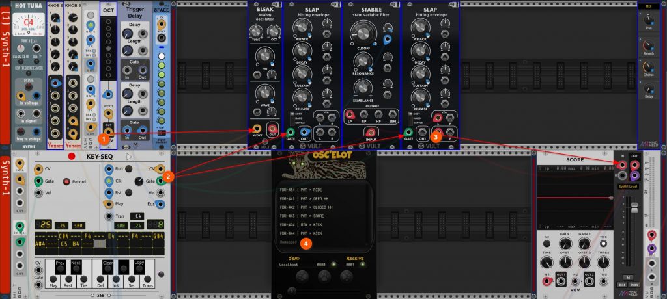This screenshot has width=667, height=299.
Task: Click the C4 transpose display on KEY-SEQ
Action: [137, 216]
